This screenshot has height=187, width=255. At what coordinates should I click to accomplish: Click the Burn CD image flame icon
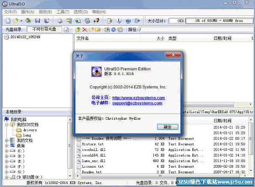(x=96, y=21)
